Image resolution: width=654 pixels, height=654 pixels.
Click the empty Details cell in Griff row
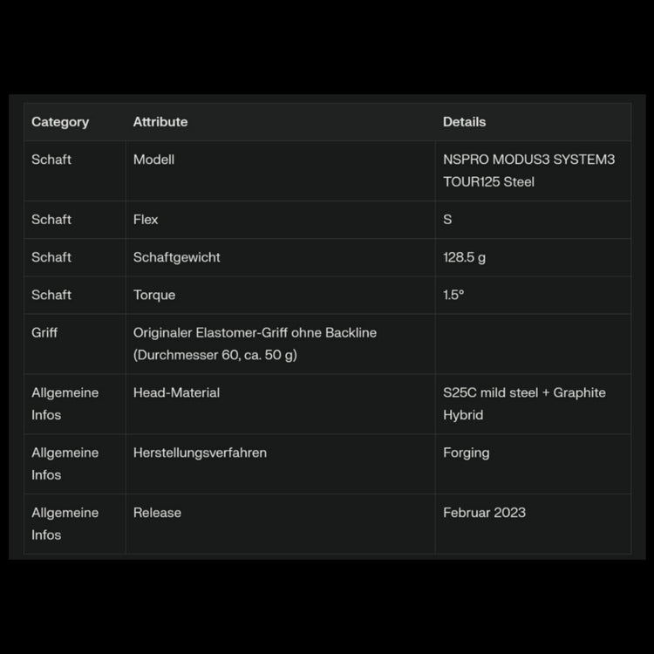[x=532, y=344]
